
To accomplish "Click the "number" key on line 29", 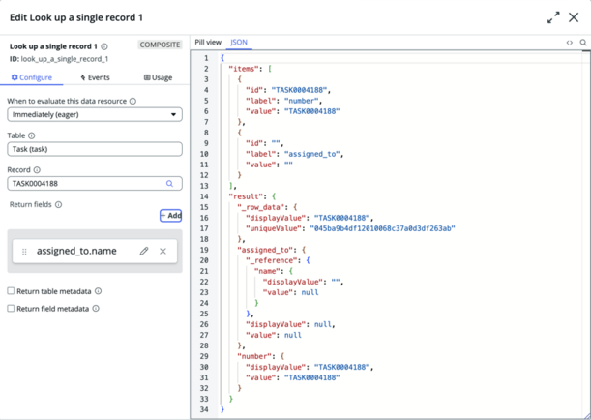I will [254, 357].
